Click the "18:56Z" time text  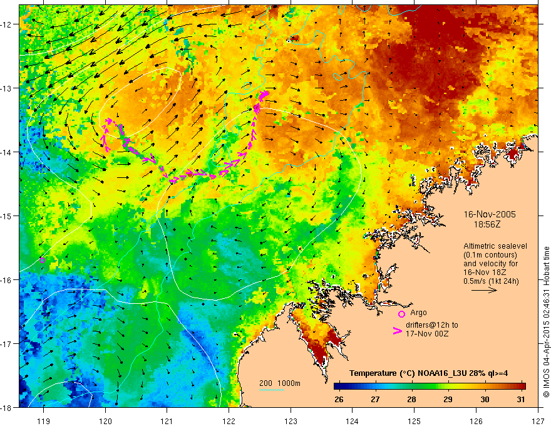[x=487, y=224]
